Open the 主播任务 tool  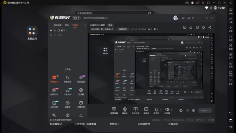point(81,104)
